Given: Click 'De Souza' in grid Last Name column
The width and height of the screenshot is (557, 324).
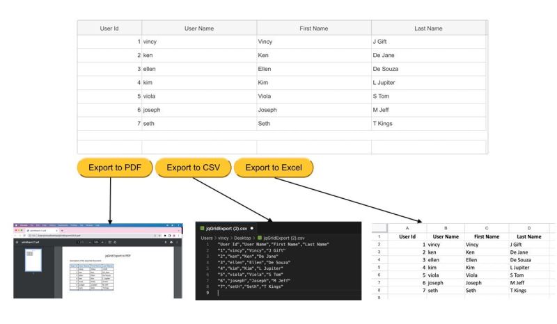Looking at the screenshot, I should pos(428,69).
